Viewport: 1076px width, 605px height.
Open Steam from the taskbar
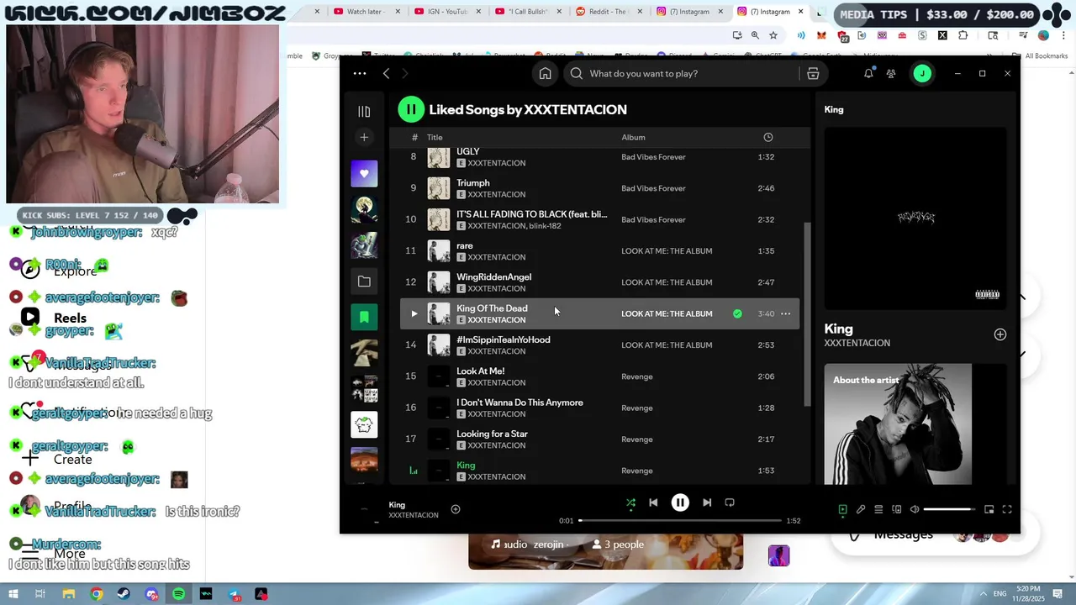pos(124,594)
